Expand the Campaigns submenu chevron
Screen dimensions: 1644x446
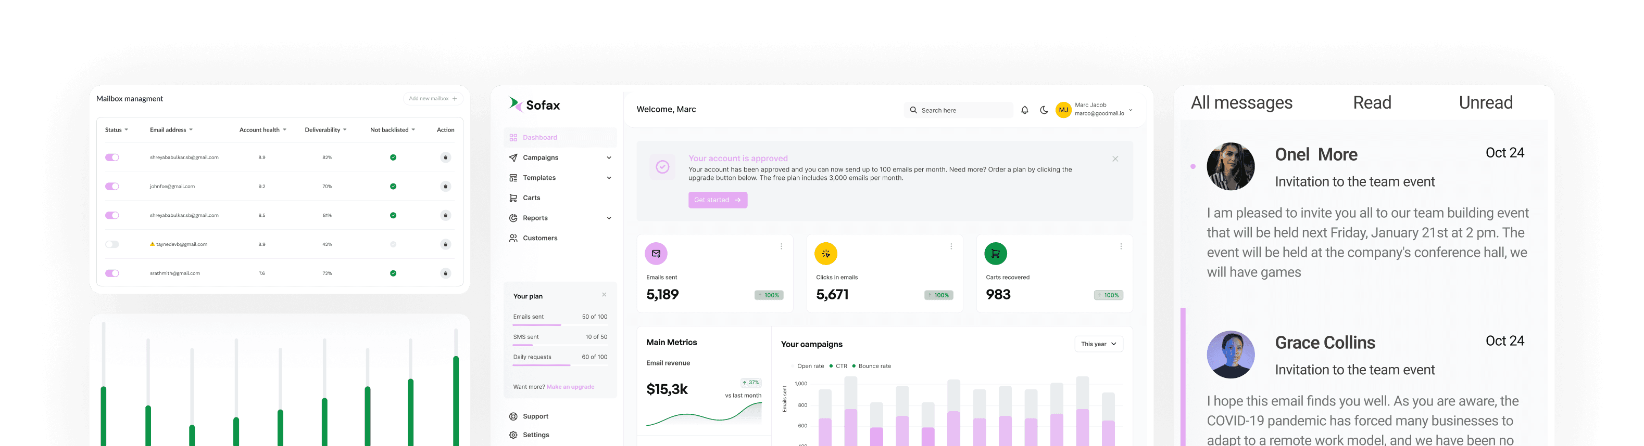click(x=609, y=158)
